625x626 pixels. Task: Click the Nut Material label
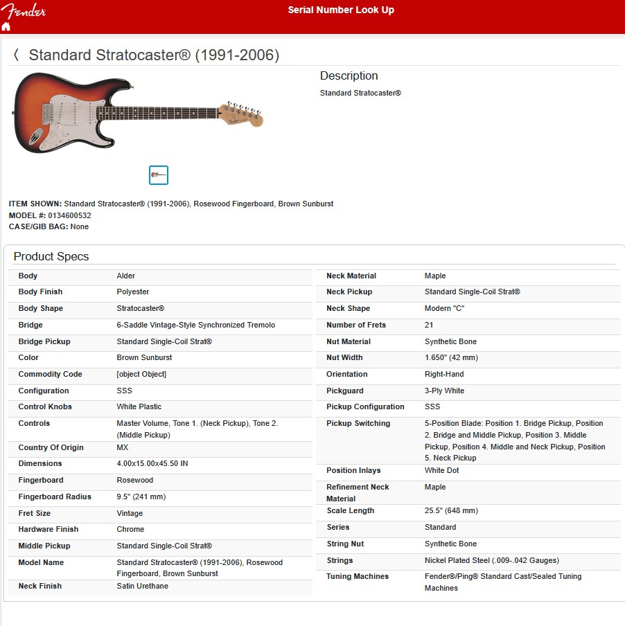[349, 342]
